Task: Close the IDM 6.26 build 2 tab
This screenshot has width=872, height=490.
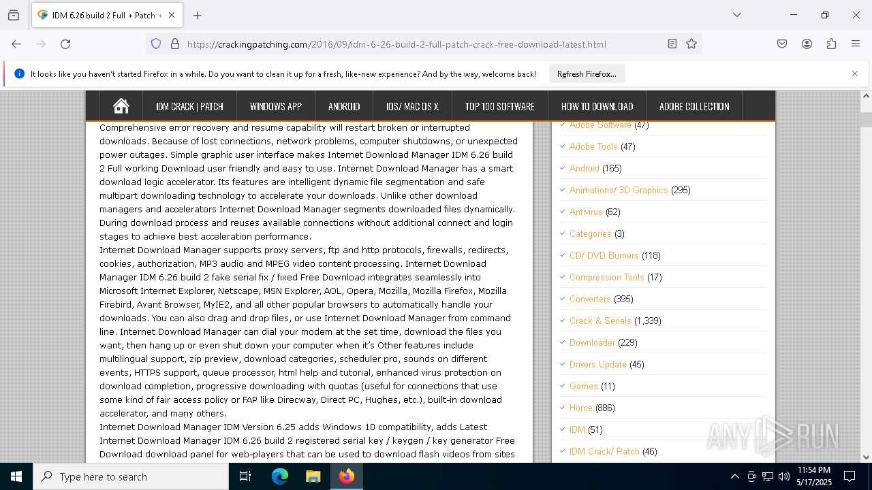Action: [172, 15]
